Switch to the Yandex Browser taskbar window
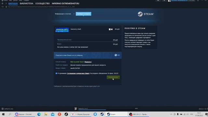 (81, 114)
